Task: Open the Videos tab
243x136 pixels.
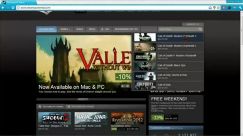Action: point(92,29)
